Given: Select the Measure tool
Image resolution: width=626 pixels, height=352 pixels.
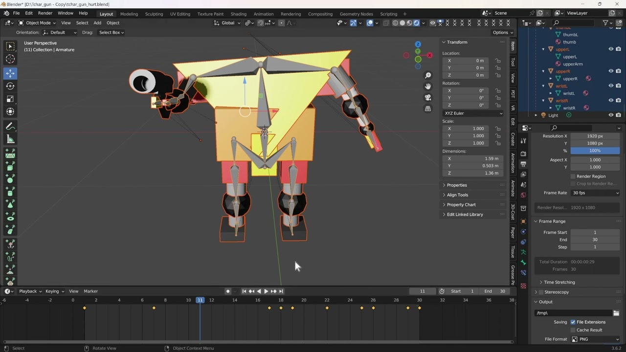Looking at the screenshot, I should coord(10,139).
